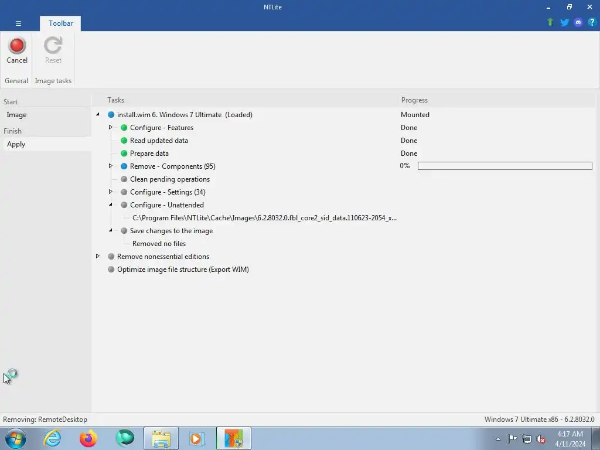
Task: Click the NTLite taskbar icon
Action: point(234,438)
